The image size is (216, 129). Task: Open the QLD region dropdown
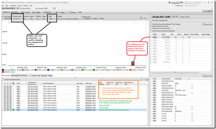pos(173,29)
